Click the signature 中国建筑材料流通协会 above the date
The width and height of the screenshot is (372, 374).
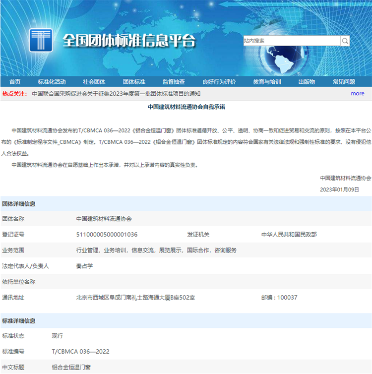pos(346,178)
